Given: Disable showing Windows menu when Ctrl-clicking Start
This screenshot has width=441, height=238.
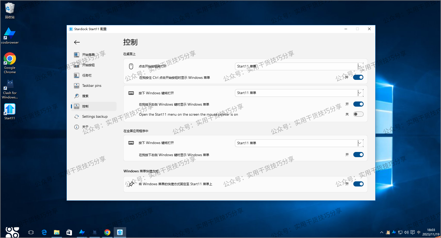Looking at the screenshot, I should pyautogui.click(x=358, y=77).
